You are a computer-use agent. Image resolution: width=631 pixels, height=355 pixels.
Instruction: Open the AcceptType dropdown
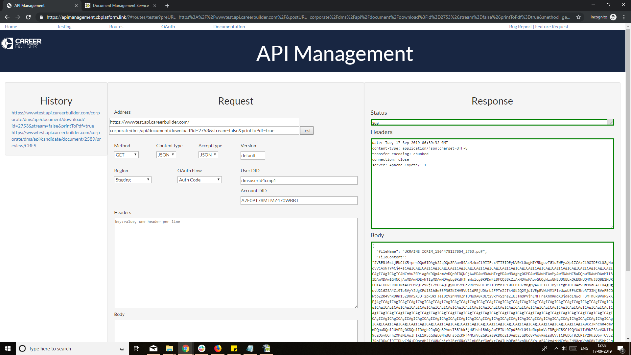tap(208, 155)
